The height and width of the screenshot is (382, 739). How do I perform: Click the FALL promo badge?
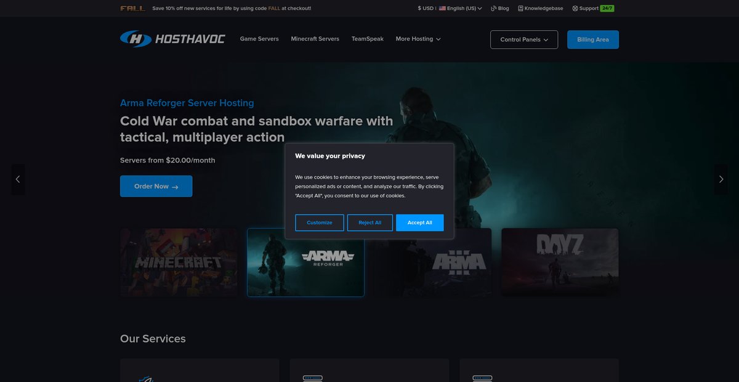point(133,9)
